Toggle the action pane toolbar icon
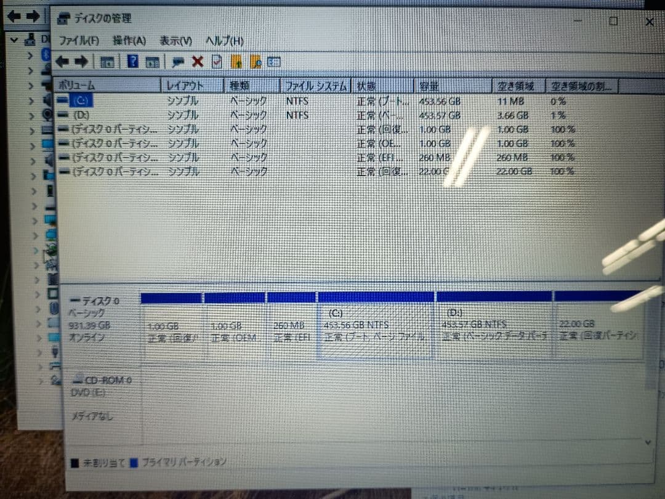Image resolution: width=665 pixels, height=499 pixels. [151, 61]
